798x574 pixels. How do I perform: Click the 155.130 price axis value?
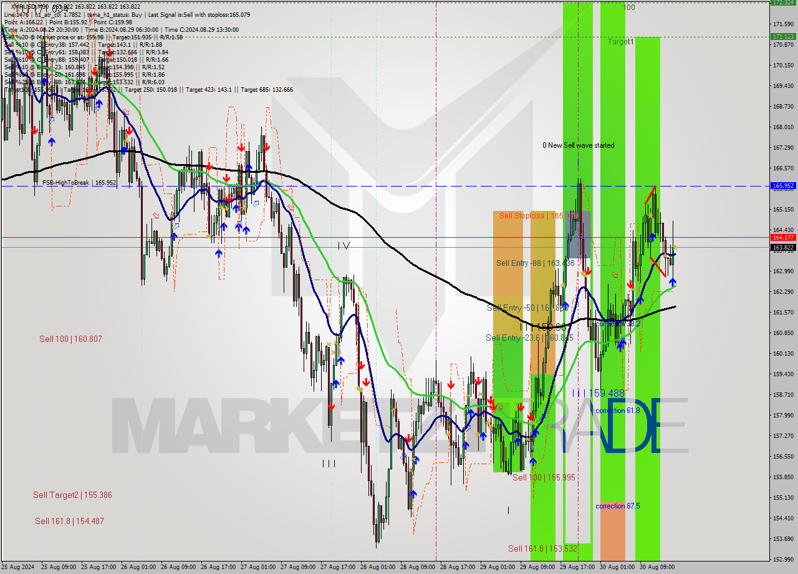pos(783,498)
